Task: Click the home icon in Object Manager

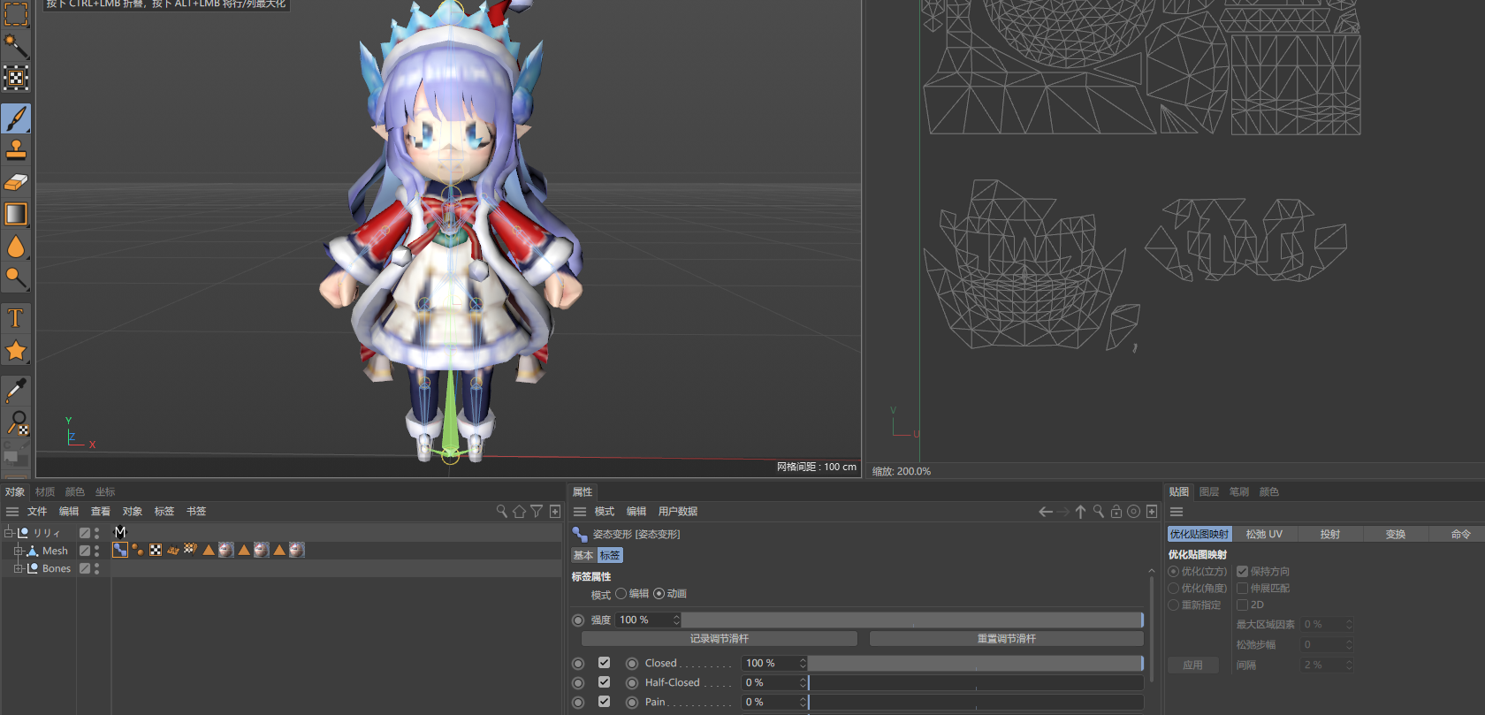Action: tap(519, 511)
